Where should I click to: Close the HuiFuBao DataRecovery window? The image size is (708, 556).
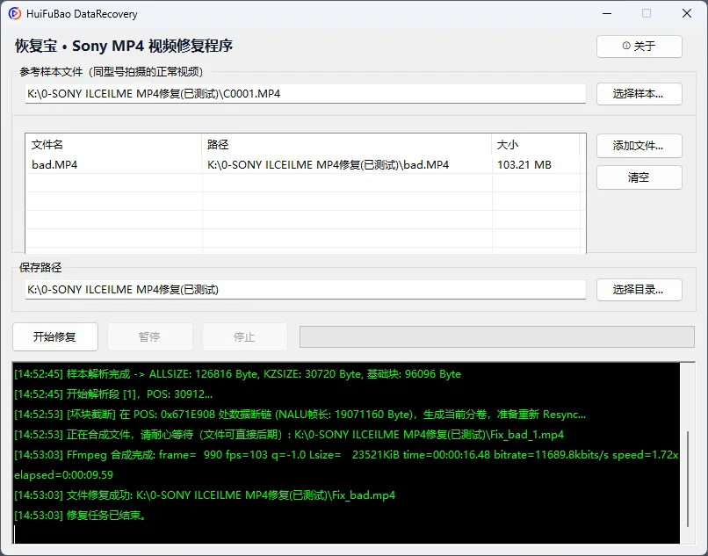(x=687, y=13)
